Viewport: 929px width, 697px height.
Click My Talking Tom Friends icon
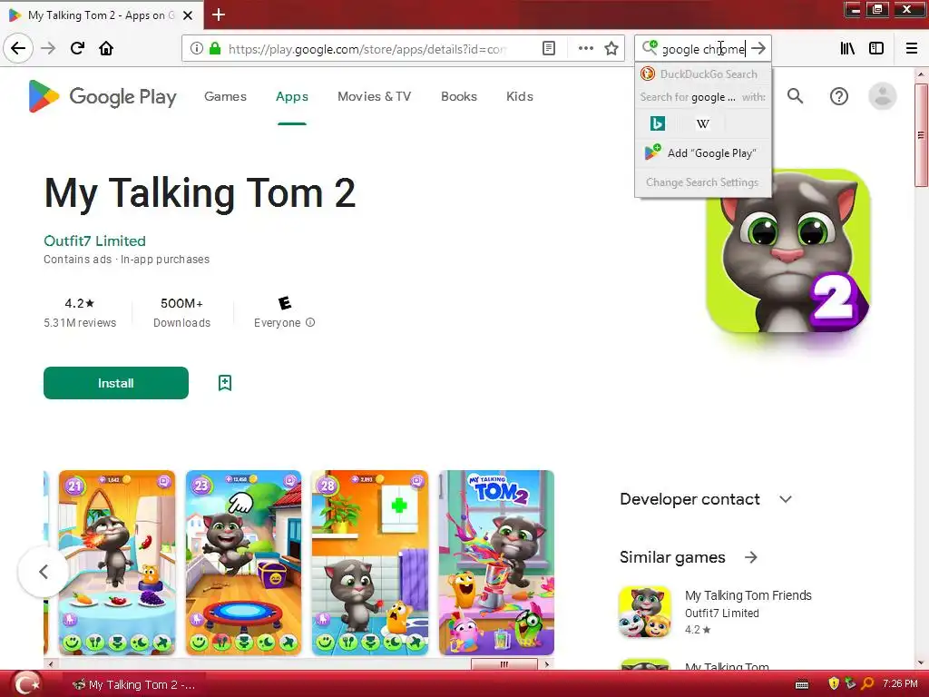[x=645, y=613]
